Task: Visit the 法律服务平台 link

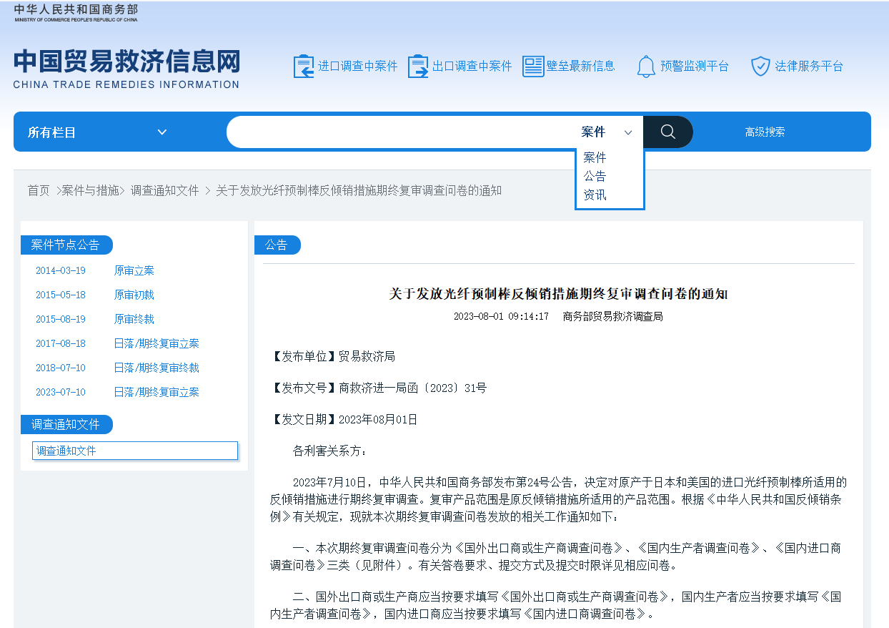Action: pos(809,67)
